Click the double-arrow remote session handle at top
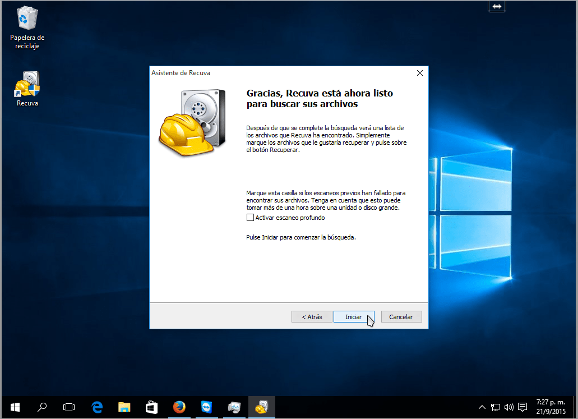This screenshot has height=419, width=578. 497,6
